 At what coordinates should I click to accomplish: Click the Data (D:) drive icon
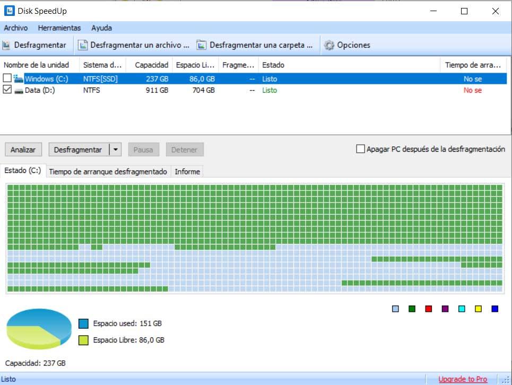pos(19,91)
